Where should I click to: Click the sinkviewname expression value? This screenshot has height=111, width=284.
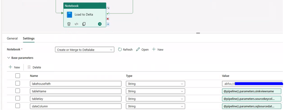pos(252,91)
